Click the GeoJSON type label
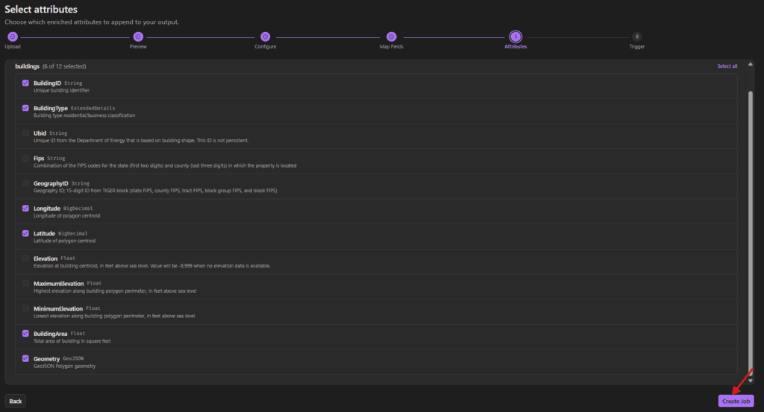This screenshot has height=412, width=764. (73, 358)
